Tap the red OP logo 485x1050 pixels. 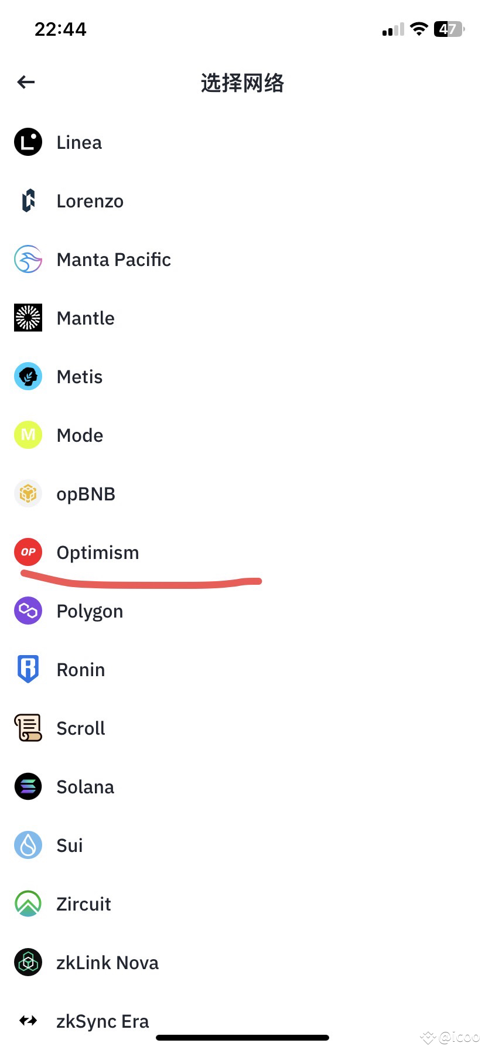tap(28, 553)
